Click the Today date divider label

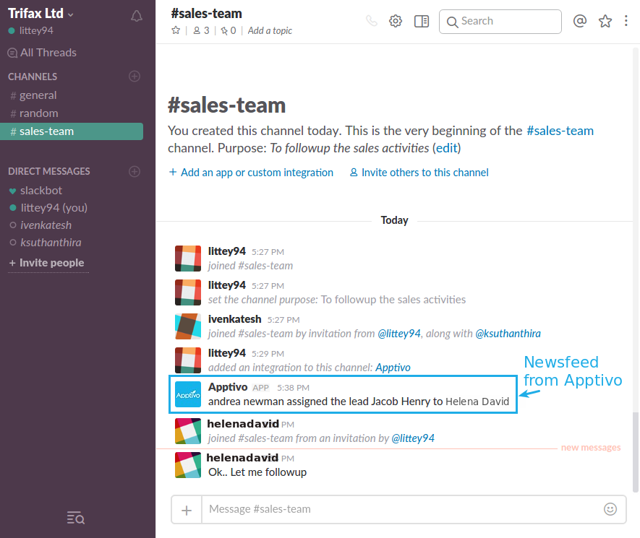(394, 220)
